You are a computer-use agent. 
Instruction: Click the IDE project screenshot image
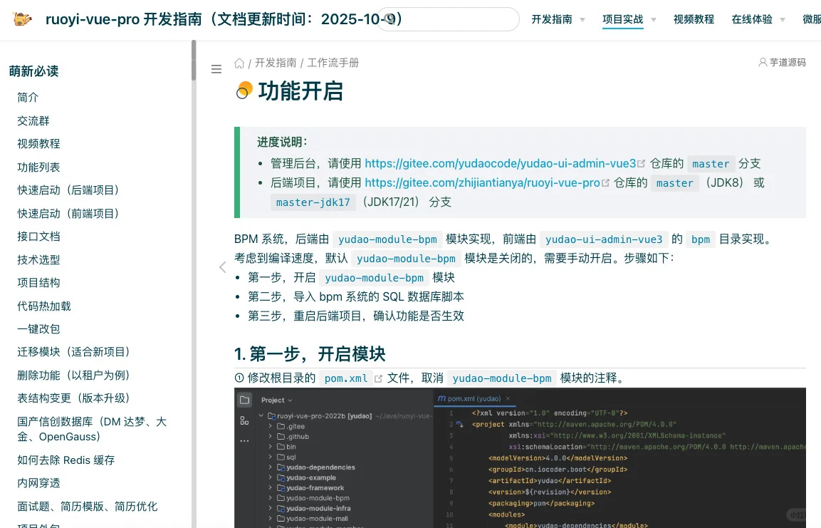click(x=520, y=457)
